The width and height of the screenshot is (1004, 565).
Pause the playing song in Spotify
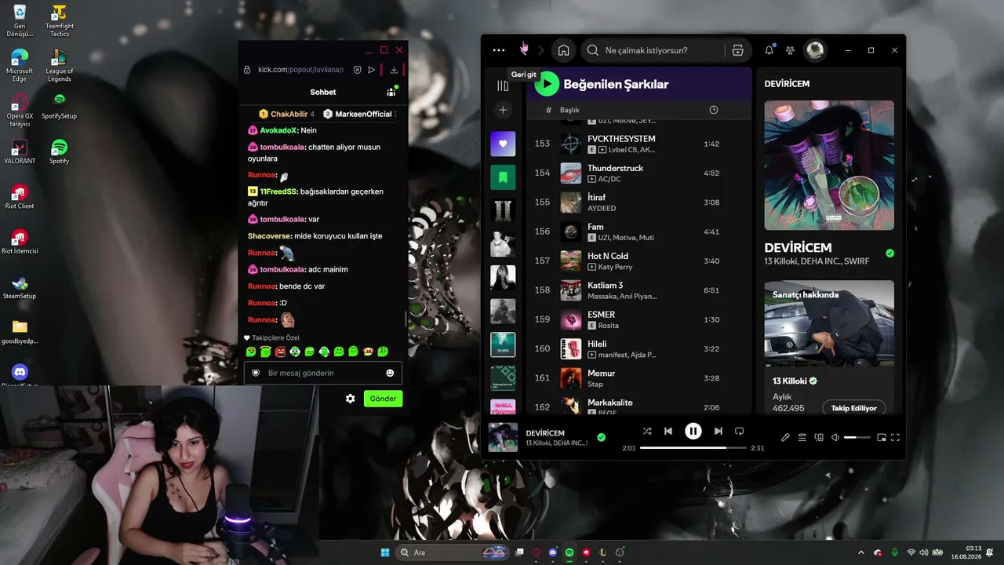[693, 431]
